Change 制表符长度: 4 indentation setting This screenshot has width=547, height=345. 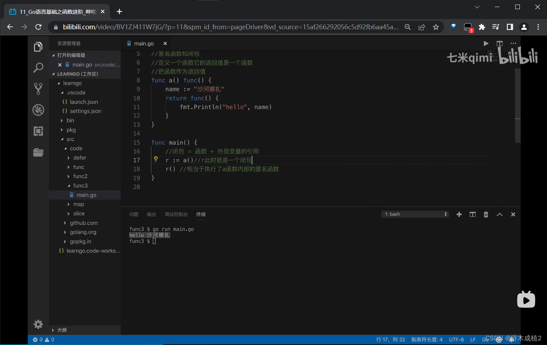427,340
